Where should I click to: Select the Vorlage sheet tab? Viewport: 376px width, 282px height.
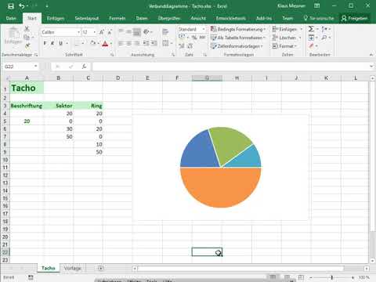pos(73,268)
